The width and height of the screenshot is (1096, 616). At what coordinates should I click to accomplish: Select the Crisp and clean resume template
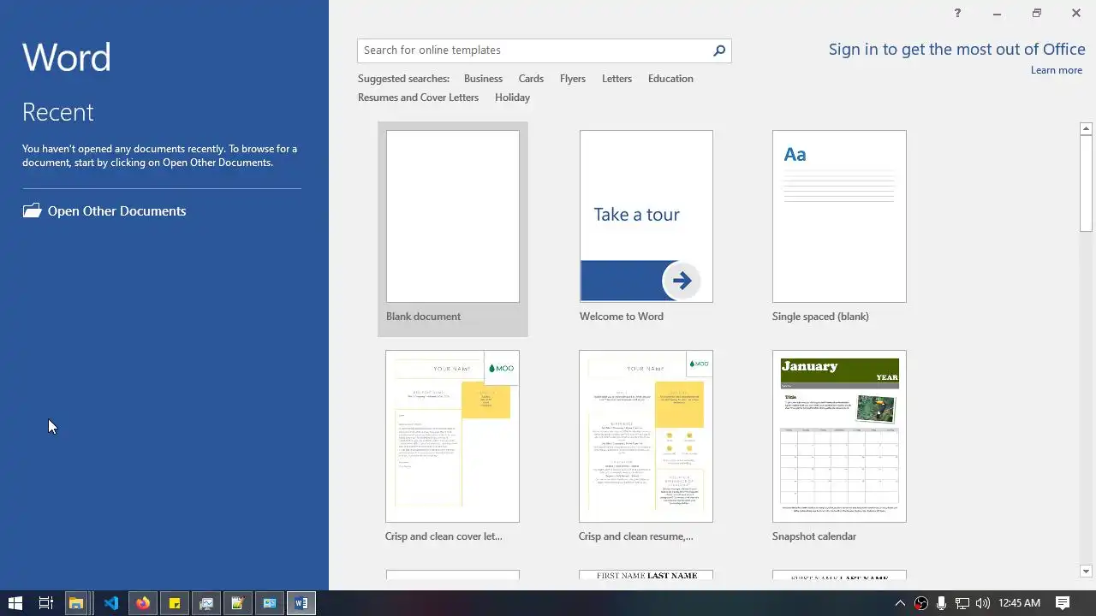[646, 448]
